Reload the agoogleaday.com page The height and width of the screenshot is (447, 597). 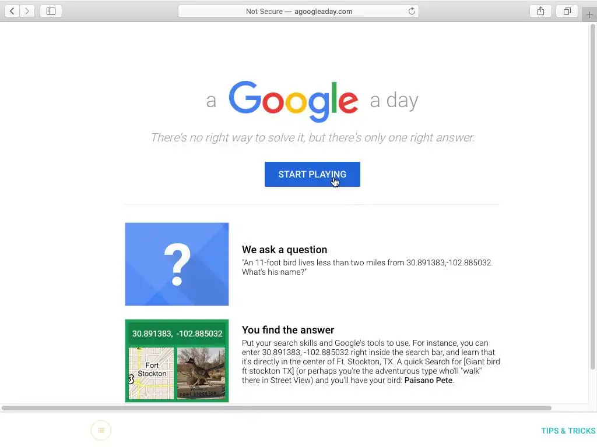[412, 11]
